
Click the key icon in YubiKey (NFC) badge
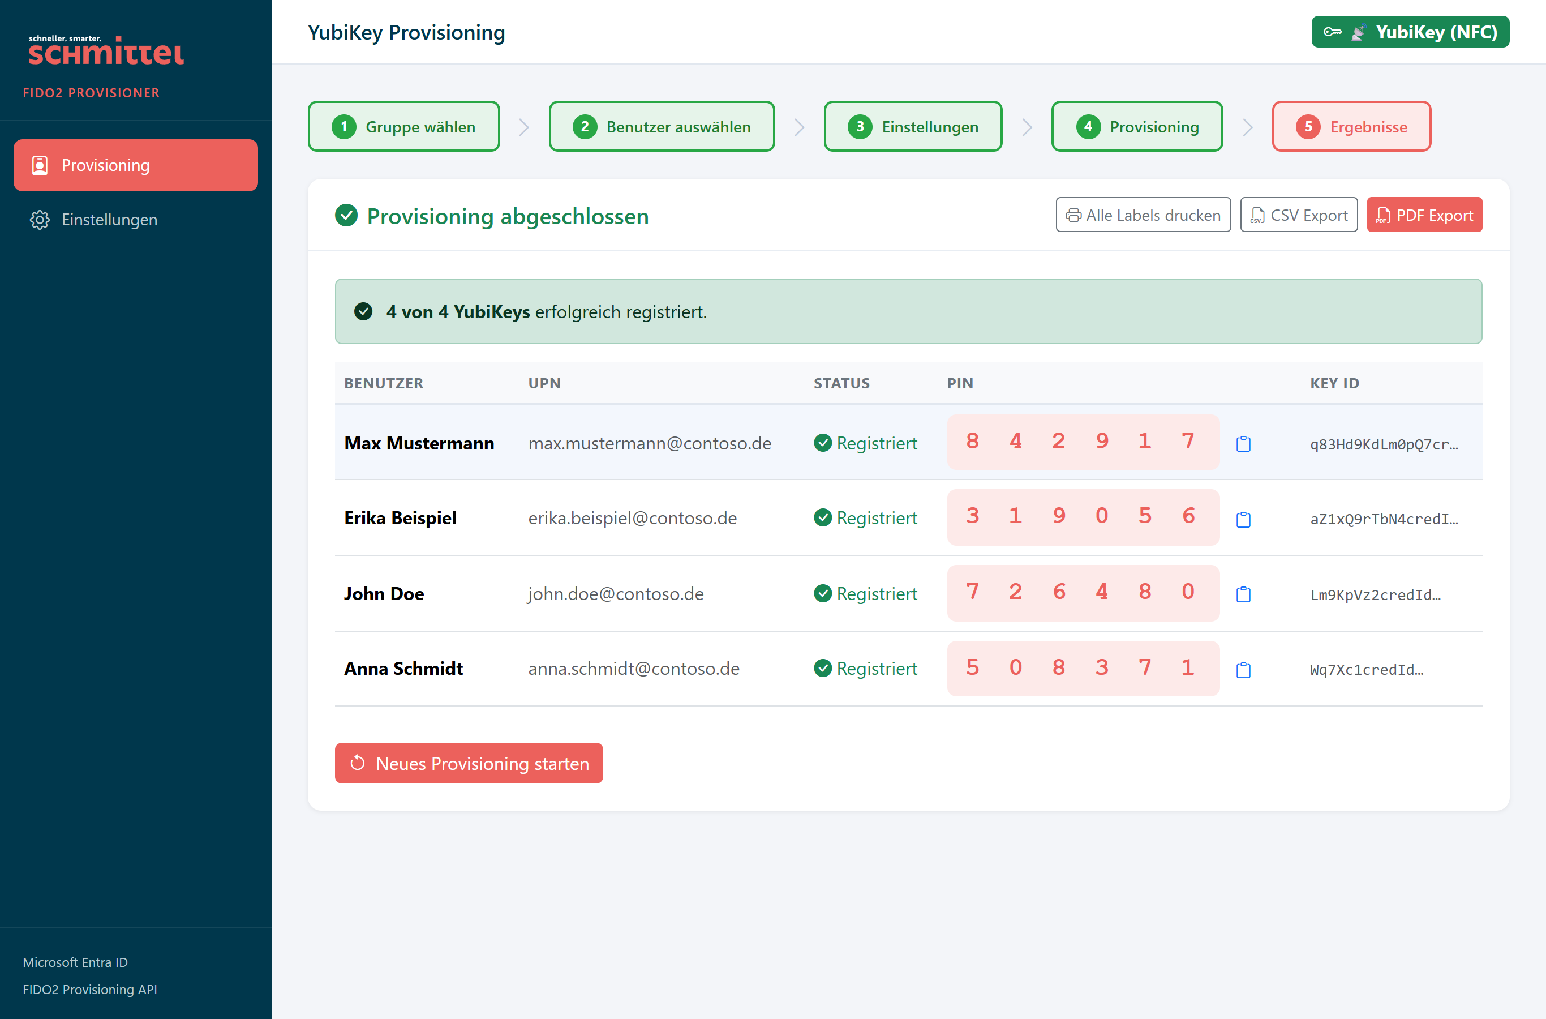point(1332,32)
